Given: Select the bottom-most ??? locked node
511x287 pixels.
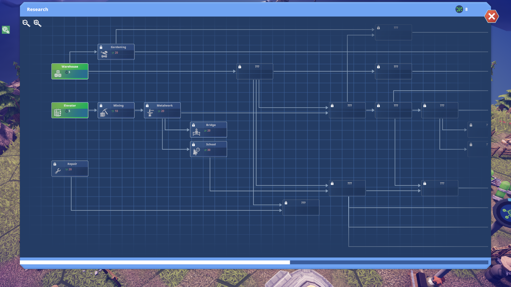Looking at the screenshot, I should pos(301,208).
